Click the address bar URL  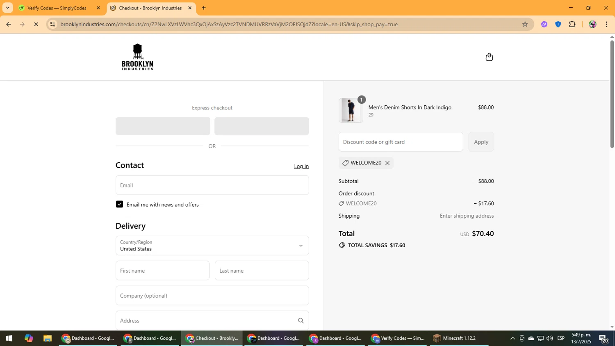click(x=229, y=24)
